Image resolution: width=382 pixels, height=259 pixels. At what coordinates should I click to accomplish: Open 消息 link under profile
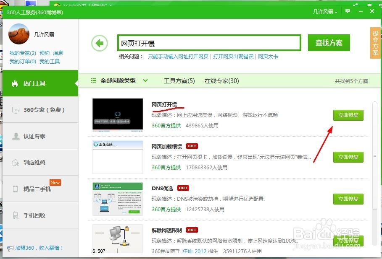click(58, 53)
